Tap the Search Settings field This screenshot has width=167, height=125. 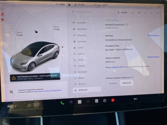pyautogui.click(x=83, y=12)
